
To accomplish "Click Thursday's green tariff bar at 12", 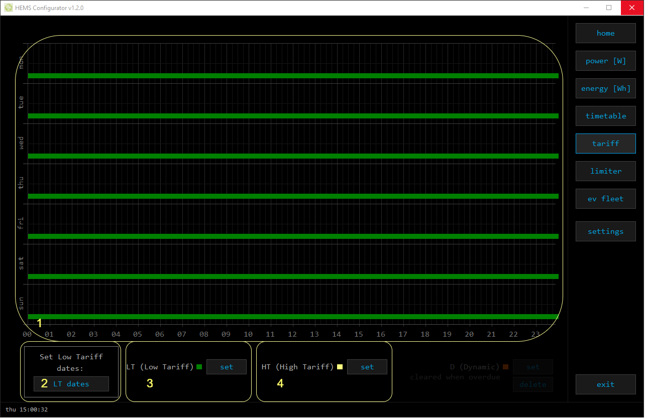I will [293, 196].
